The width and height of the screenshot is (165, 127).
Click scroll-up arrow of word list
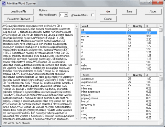click(161, 26)
